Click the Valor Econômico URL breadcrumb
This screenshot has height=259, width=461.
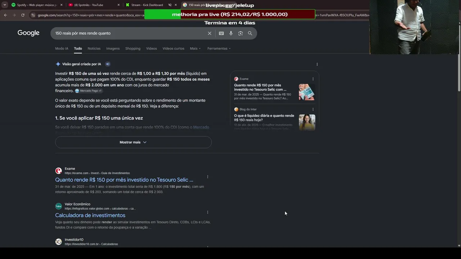(x=100, y=209)
